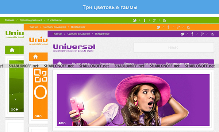Open 'Главная' link in purple bar
Image resolution: width=219 pixels, height=132 pixels.
57,34
